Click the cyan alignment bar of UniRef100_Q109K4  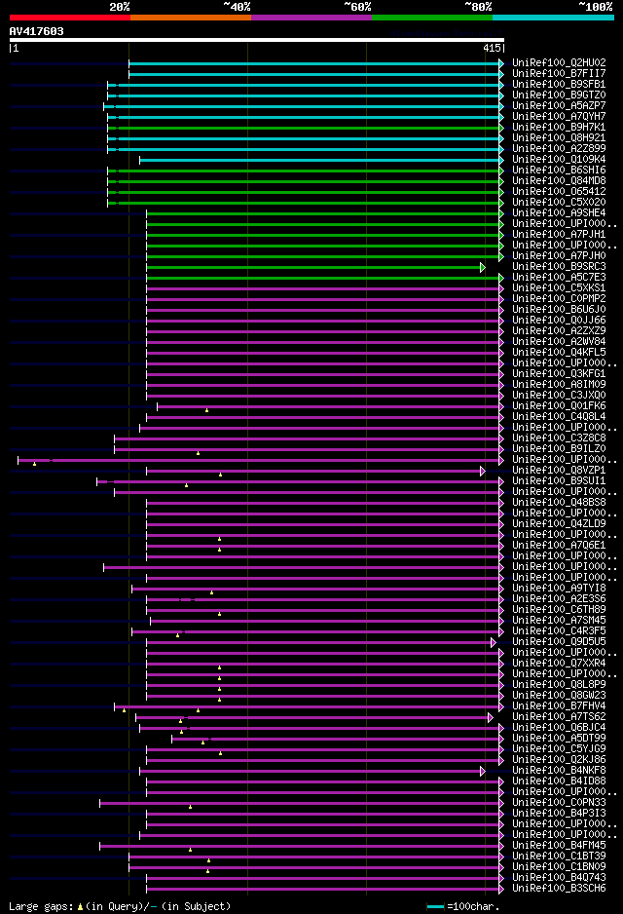(x=319, y=160)
